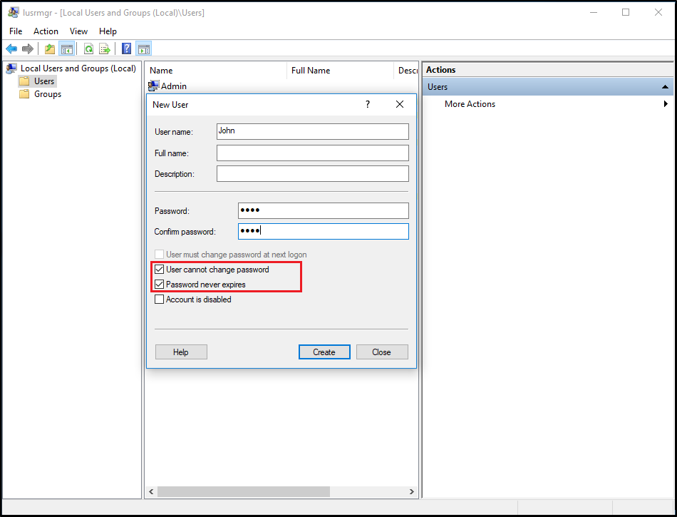Click the Up one level folder icon
This screenshot has height=517, width=677.
50,48
